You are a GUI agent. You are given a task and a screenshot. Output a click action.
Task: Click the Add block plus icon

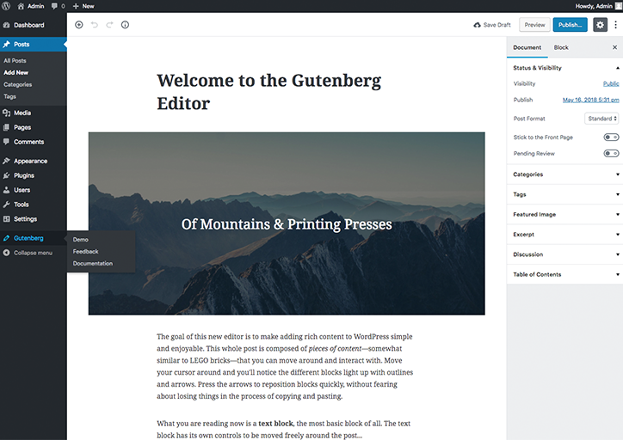click(79, 25)
